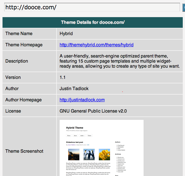
Task: Select the user-friendly description text
Action: coord(120,61)
